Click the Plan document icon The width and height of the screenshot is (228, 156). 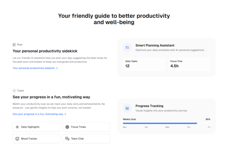tap(14, 44)
